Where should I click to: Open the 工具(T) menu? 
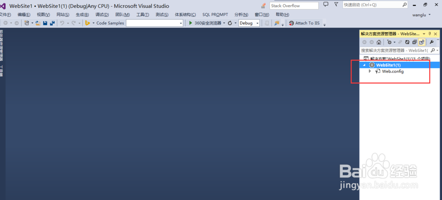click(143, 15)
